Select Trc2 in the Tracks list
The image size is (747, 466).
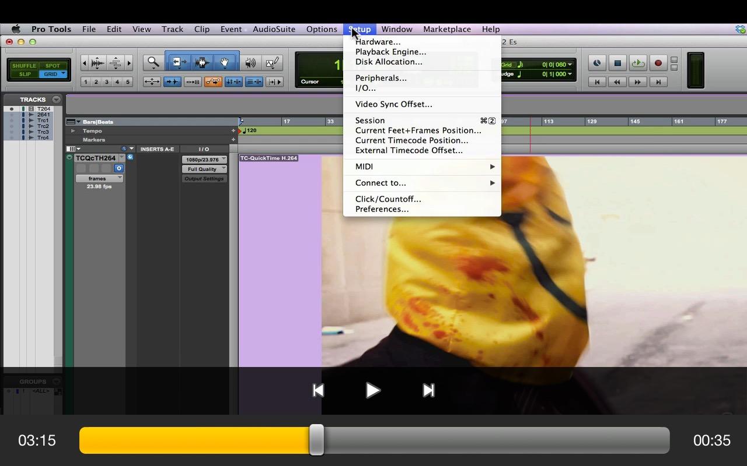coord(43,126)
